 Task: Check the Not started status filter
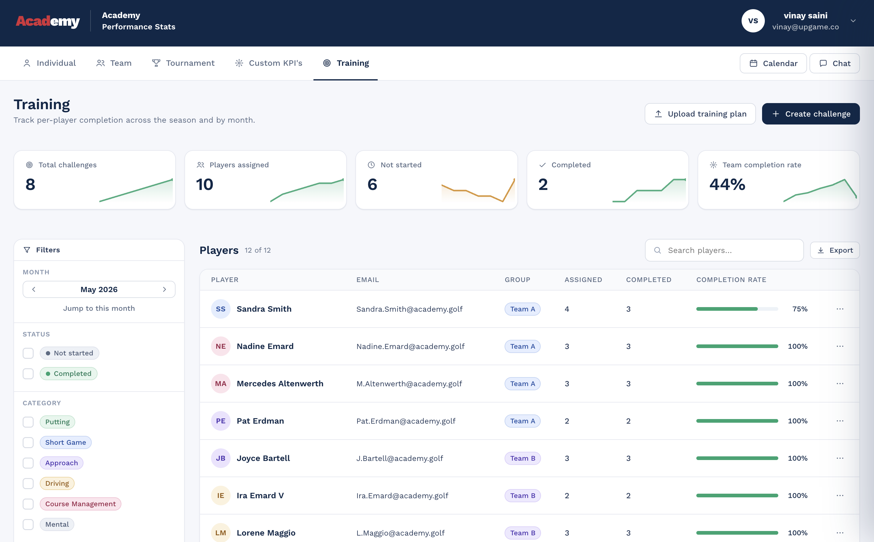tap(28, 353)
